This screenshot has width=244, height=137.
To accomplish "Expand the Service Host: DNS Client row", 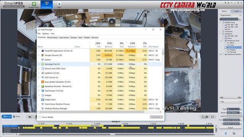I will [x=39, y=68].
